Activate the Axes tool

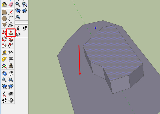tap(4, 66)
